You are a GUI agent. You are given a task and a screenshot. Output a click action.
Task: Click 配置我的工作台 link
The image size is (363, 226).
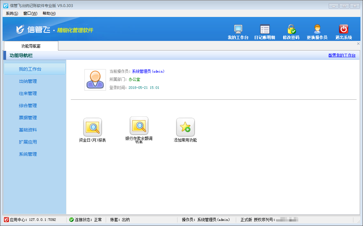[342, 55]
